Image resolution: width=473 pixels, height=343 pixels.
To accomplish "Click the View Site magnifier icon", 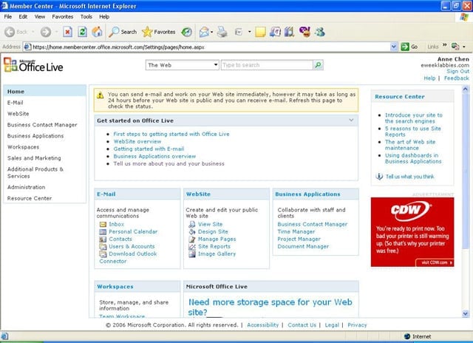I will click(x=192, y=224).
